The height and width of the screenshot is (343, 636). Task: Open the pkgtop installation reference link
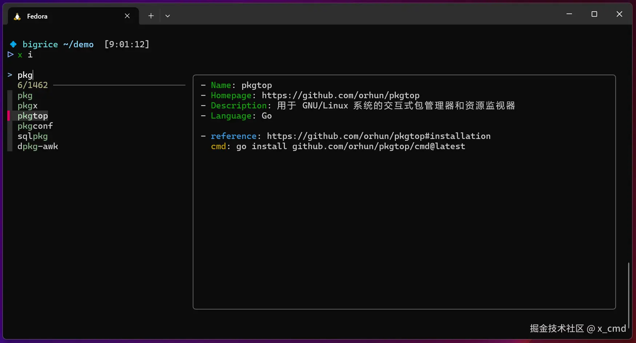[x=379, y=136]
